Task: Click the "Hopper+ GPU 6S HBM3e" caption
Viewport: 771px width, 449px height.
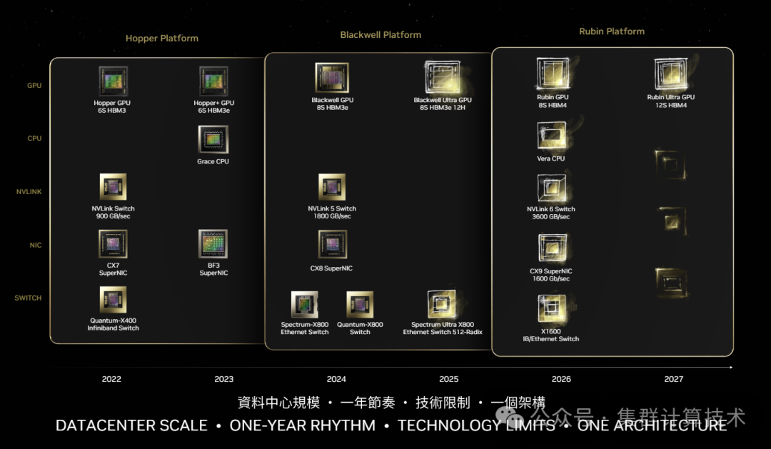Action: tap(214, 106)
